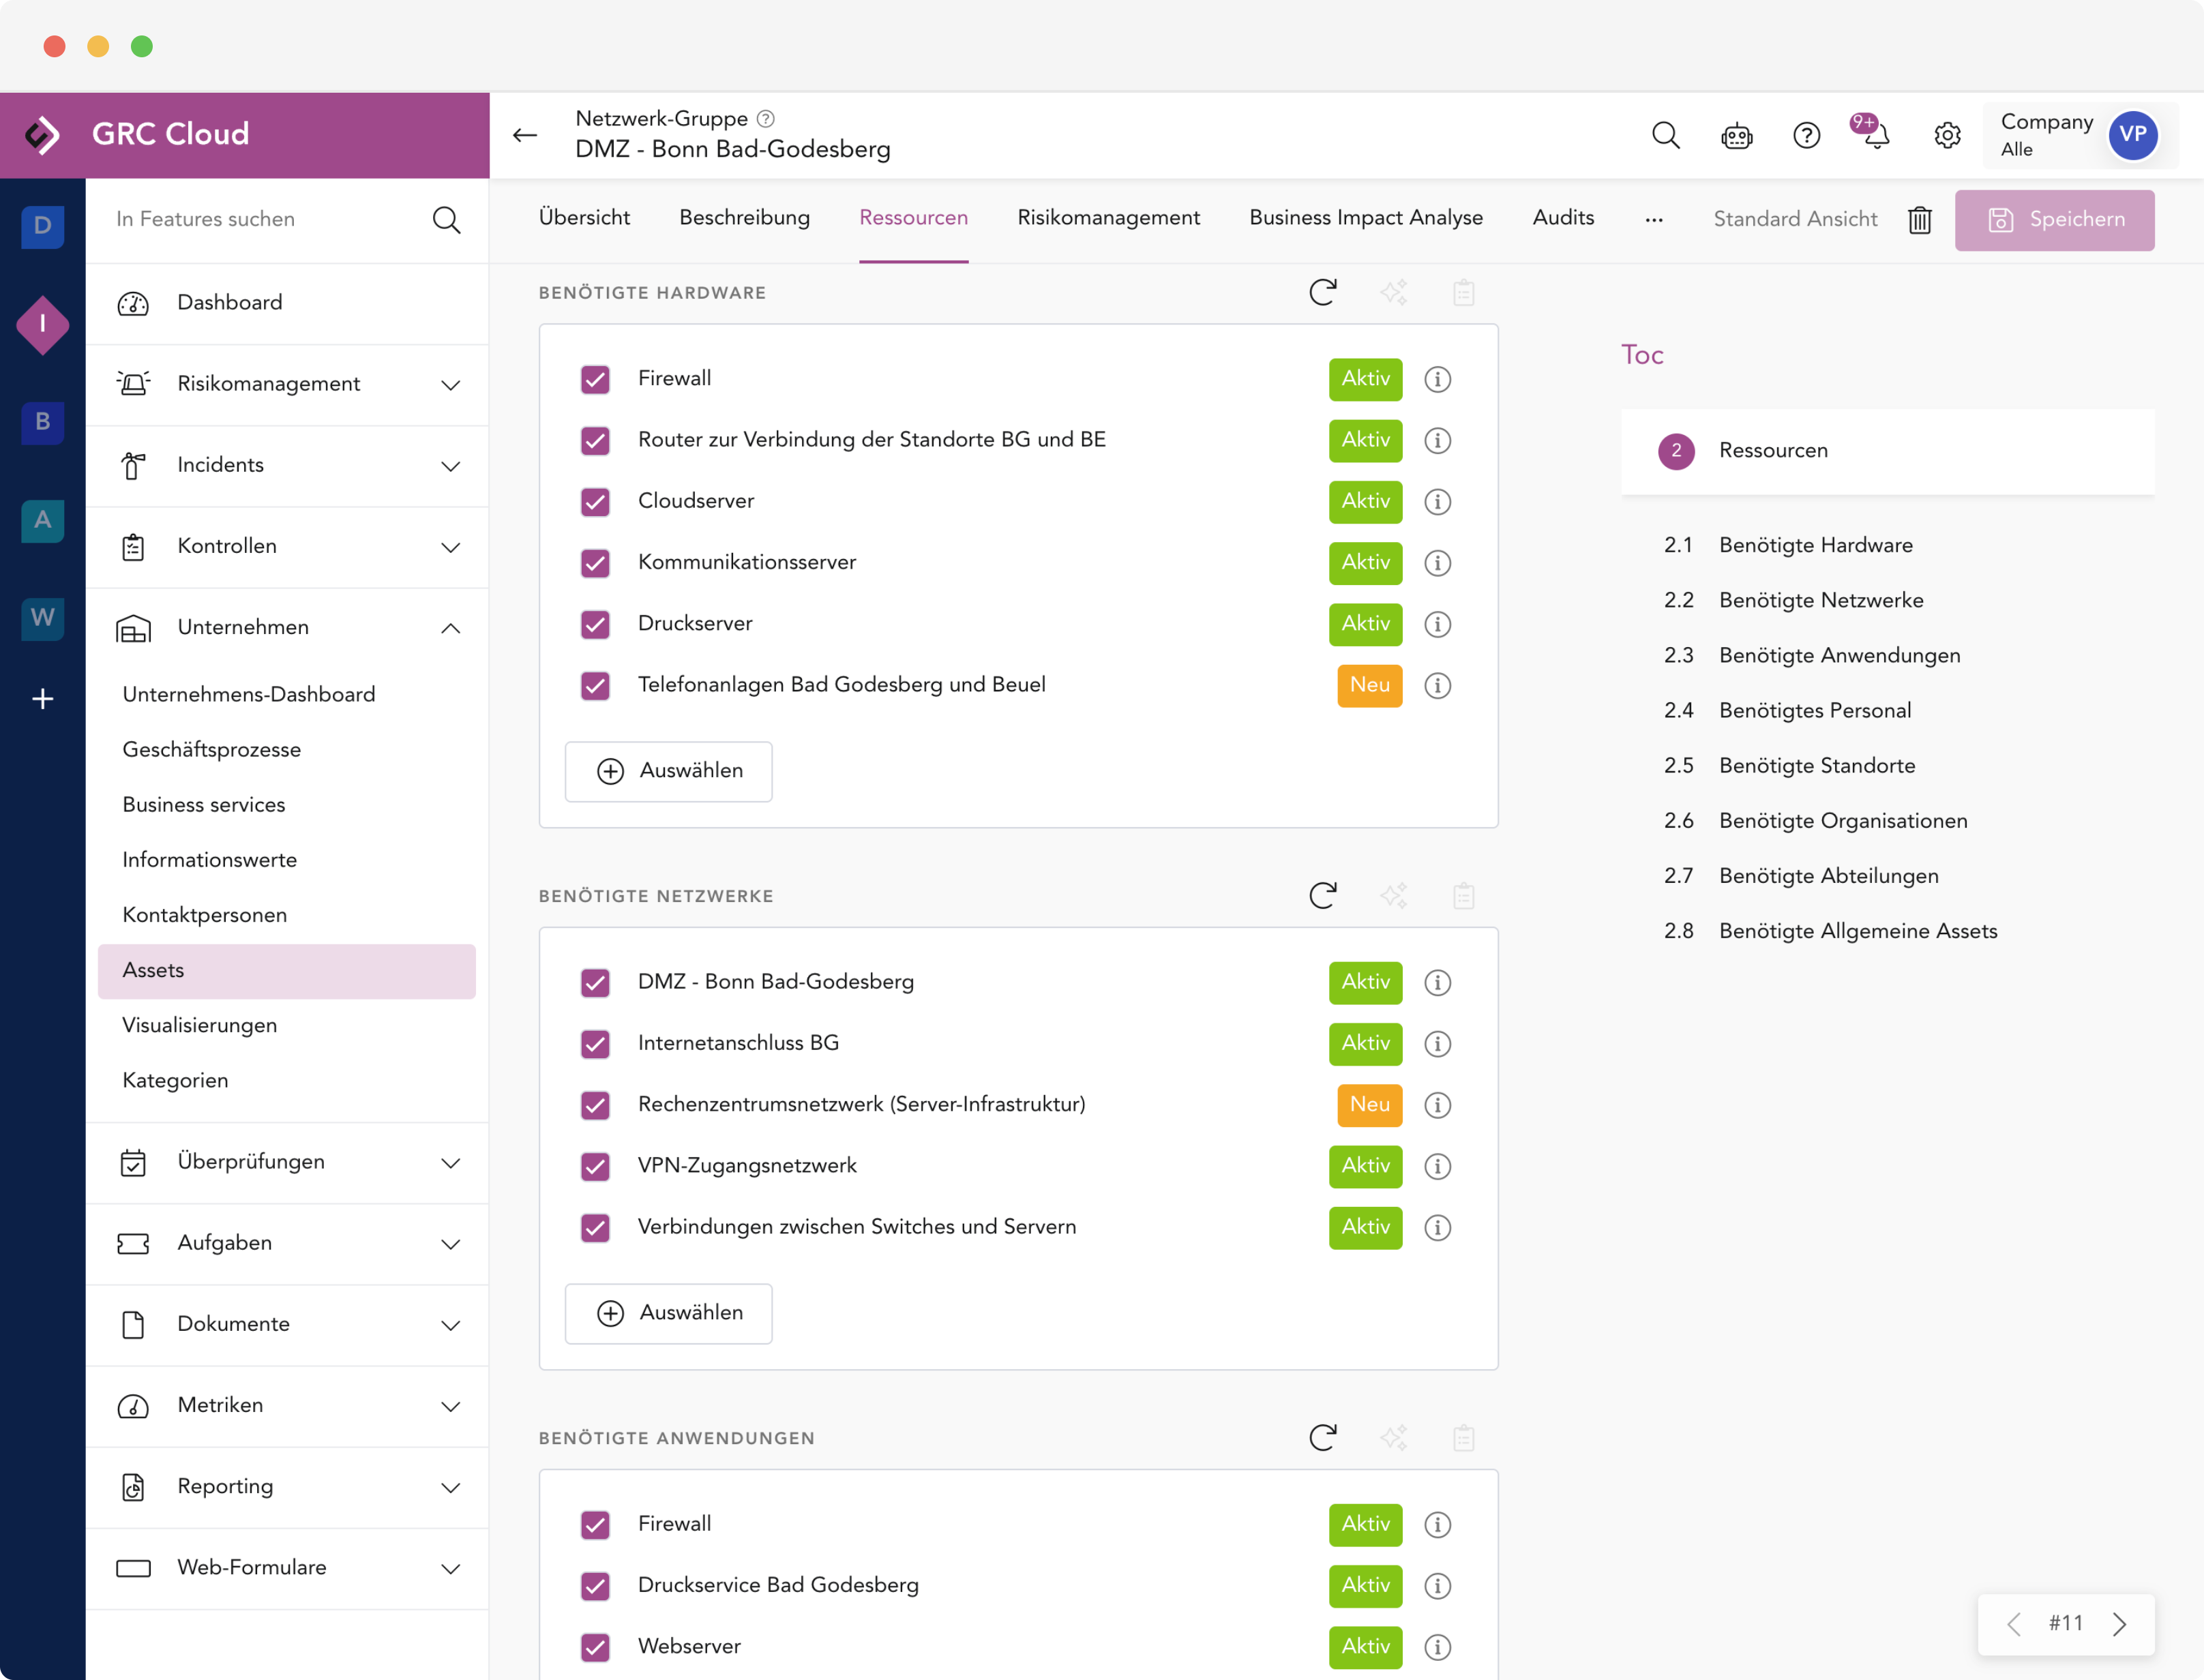
Task: Click Auswählen under Benötigte Hardware
Action: 668,771
